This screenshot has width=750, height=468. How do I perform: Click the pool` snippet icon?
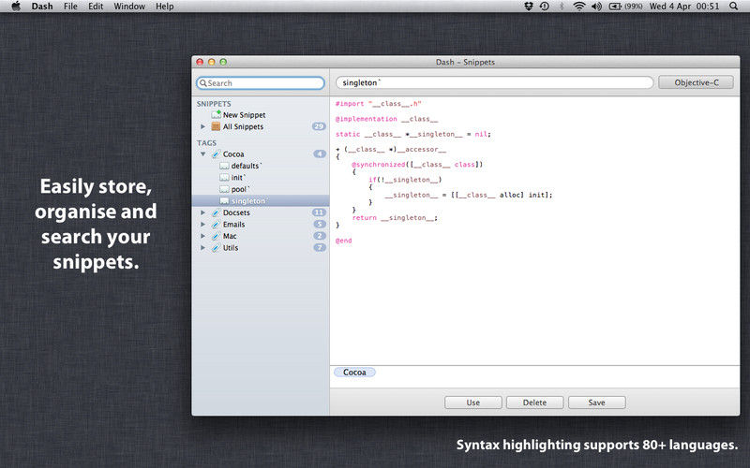coord(224,189)
